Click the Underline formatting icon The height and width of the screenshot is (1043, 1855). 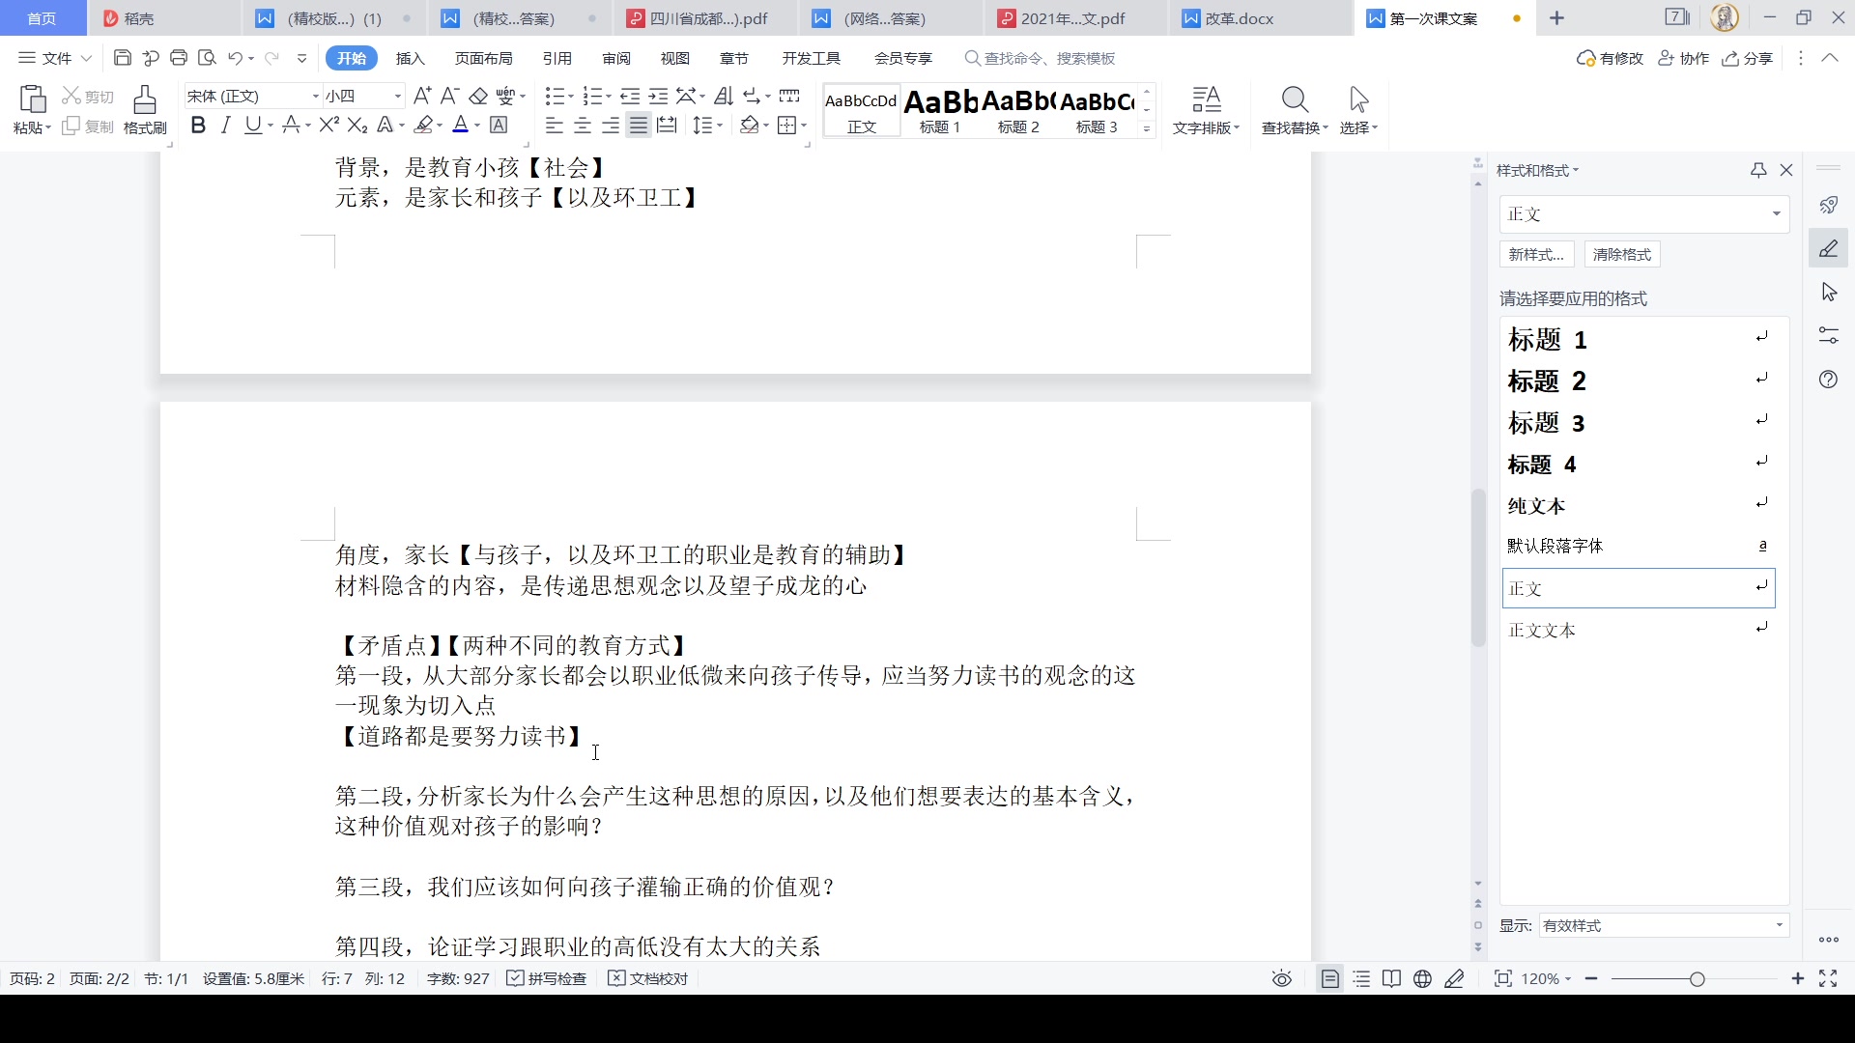pos(252,125)
